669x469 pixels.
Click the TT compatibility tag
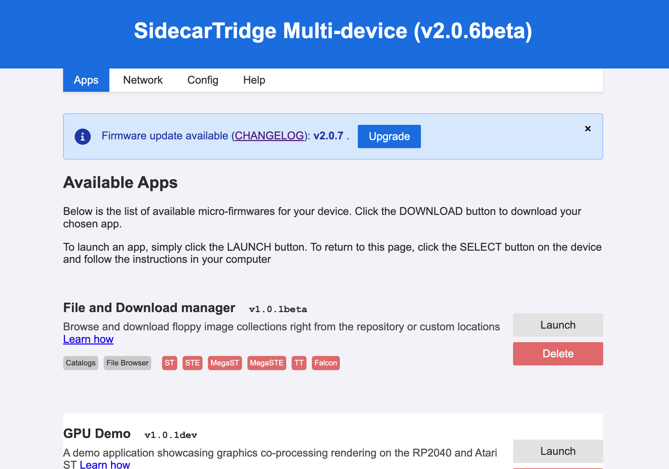coord(299,363)
